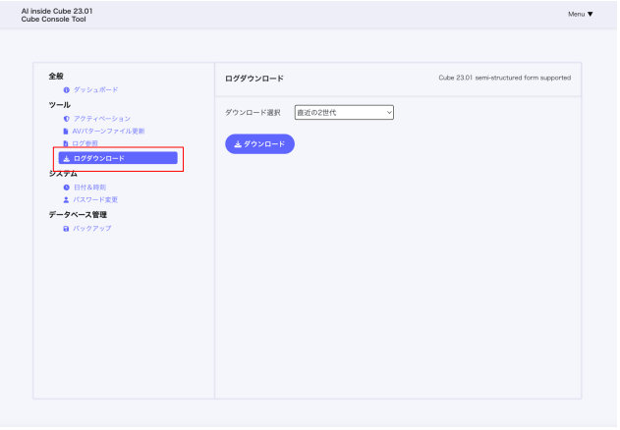Click the document icon beside ログ参照
Image resolution: width=620 pixels, height=430 pixels.
[66, 143]
